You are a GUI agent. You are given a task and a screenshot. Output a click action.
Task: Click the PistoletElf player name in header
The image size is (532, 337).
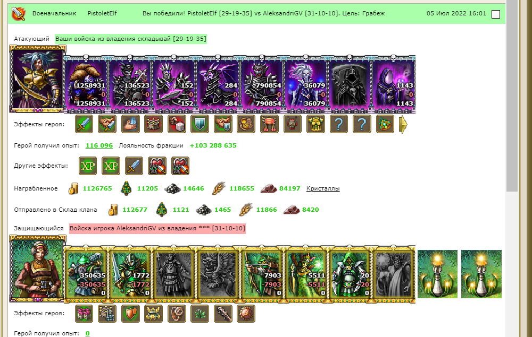pyautogui.click(x=102, y=14)
